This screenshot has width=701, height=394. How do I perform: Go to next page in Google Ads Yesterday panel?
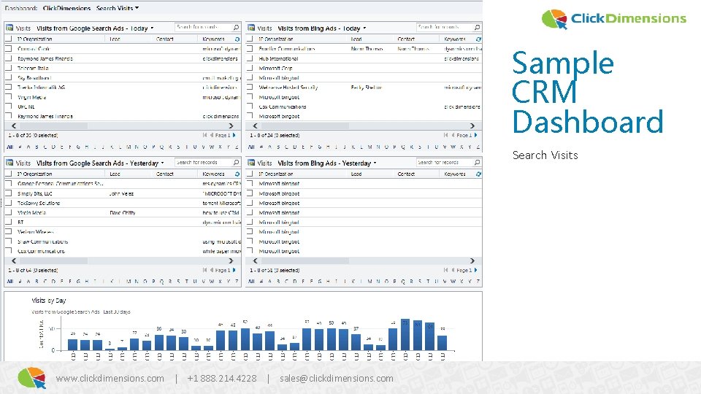[x=234, y=270]
